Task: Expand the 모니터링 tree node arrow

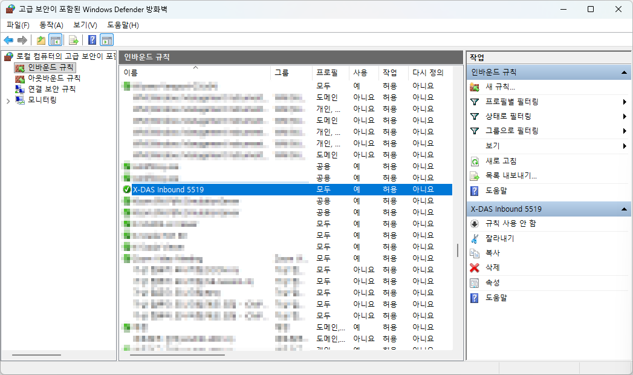Action: click(8, 100)
